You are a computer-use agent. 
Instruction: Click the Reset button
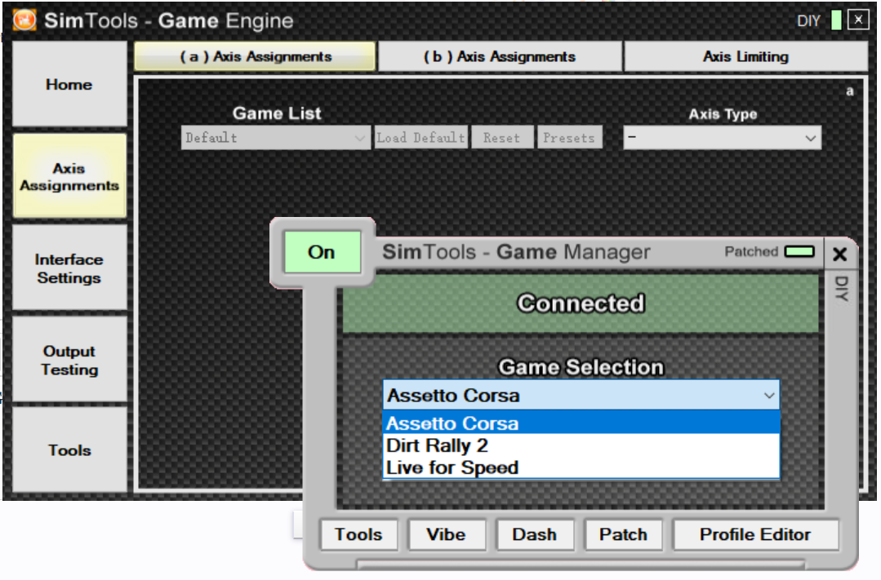pos(502,138)
